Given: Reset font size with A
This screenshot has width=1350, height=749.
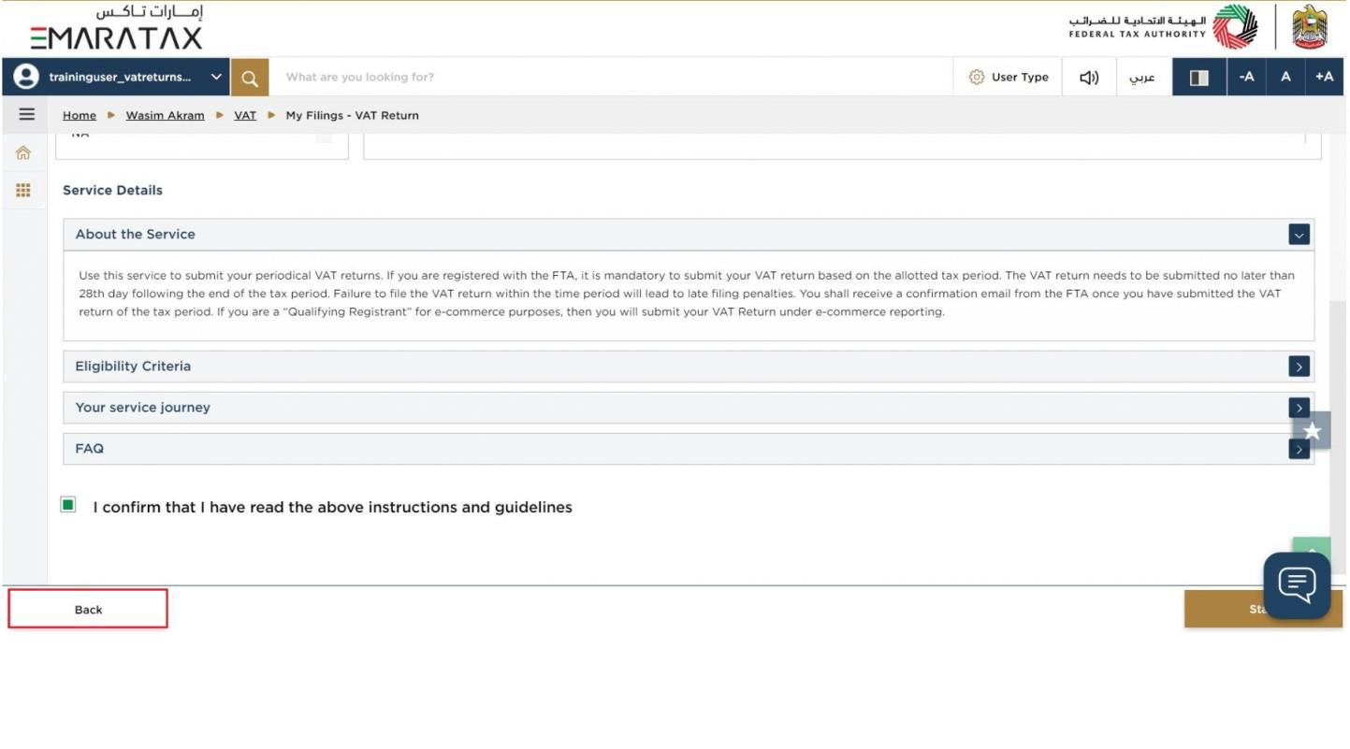Looking at the screenshot, I should pos(1285,78).
